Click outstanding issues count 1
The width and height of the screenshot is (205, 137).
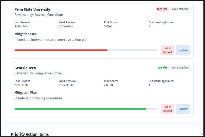click(149, 85)
